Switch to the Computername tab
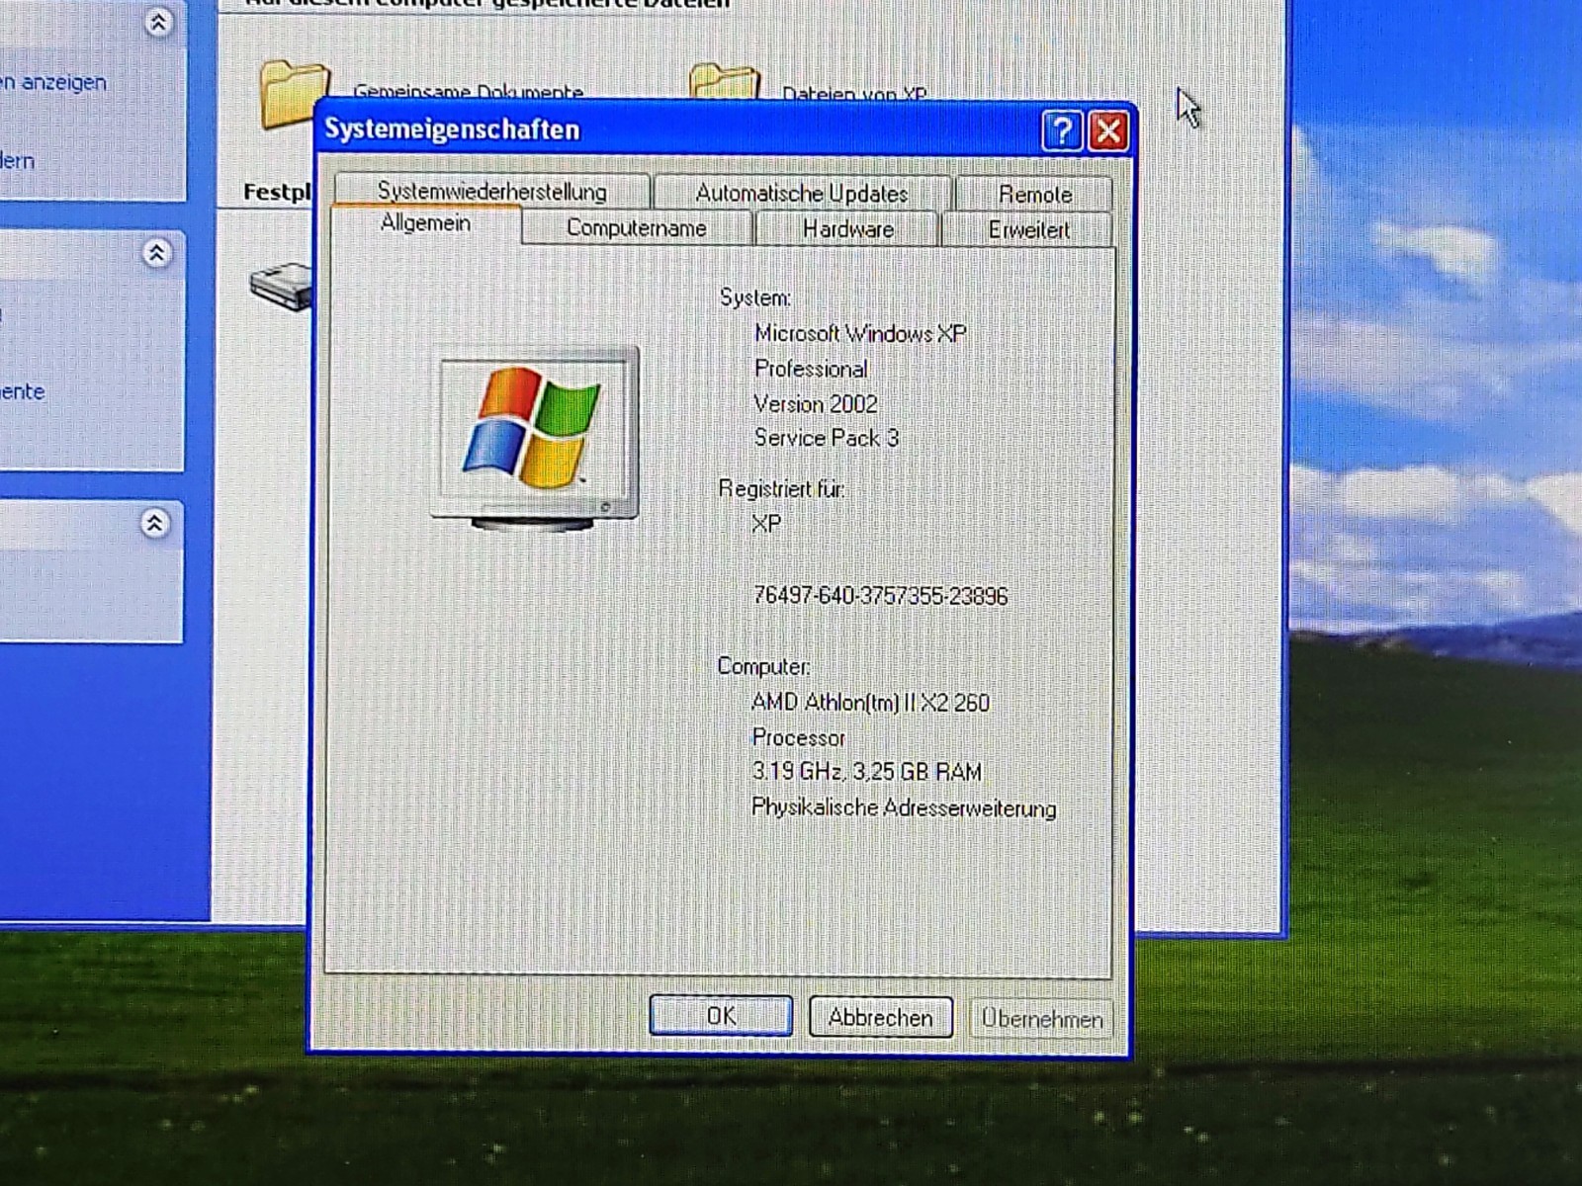1582x1186 pixels. 636,228
